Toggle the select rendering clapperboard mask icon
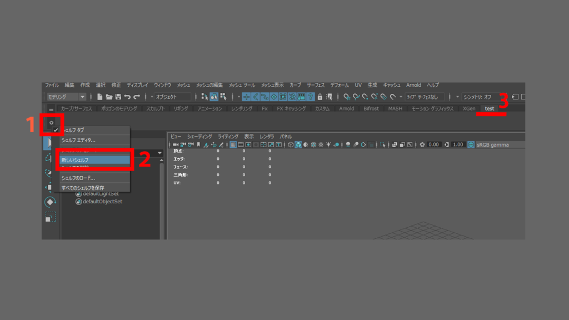Screen dimensions: 569x320 click(301, 97)
